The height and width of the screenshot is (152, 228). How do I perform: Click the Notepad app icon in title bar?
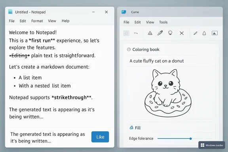point(10,11)
